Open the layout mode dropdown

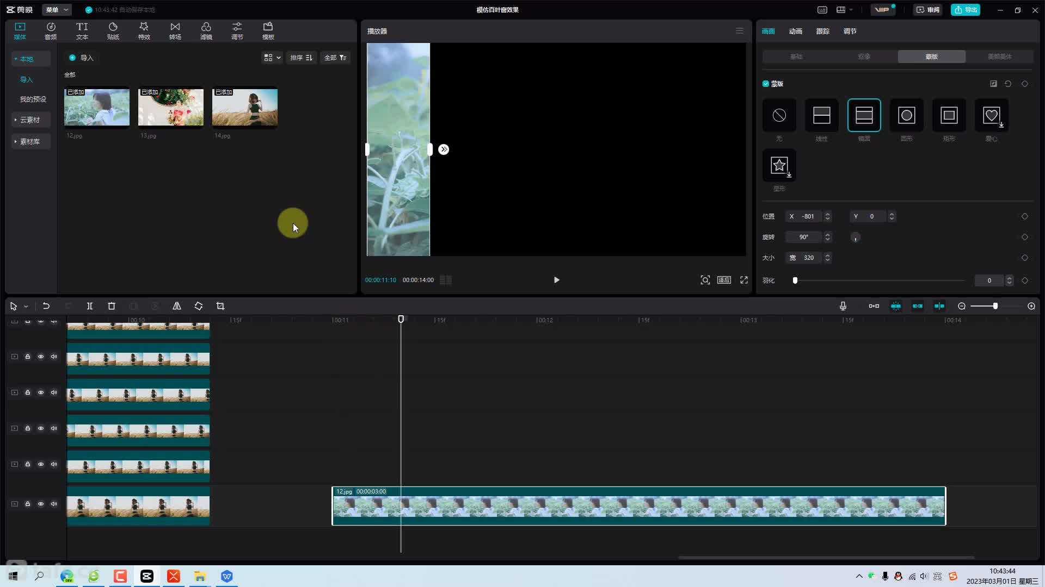(x=845, y=10)
